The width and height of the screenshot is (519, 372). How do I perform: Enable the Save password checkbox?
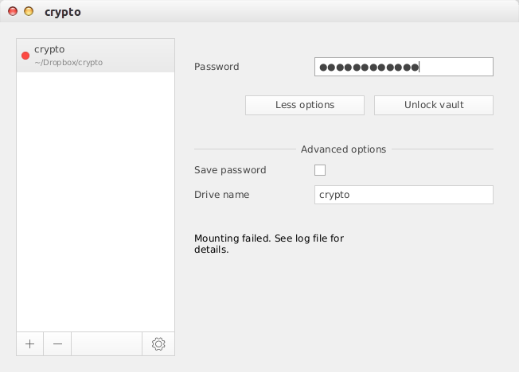click(x=320, y=170)
